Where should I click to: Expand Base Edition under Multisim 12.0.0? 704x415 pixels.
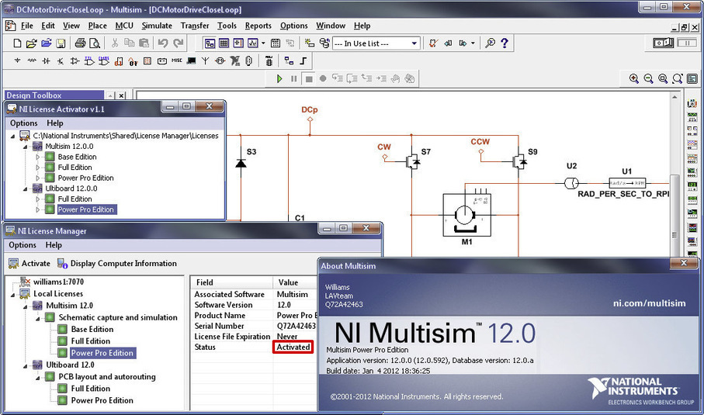37,157
